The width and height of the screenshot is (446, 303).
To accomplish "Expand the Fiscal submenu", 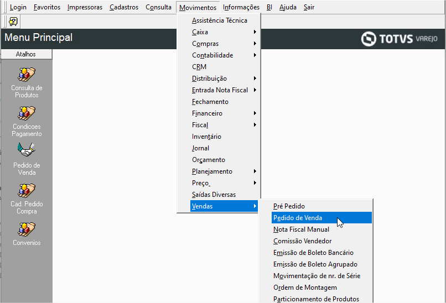I will pyautogui.click(x=224, y=125).
